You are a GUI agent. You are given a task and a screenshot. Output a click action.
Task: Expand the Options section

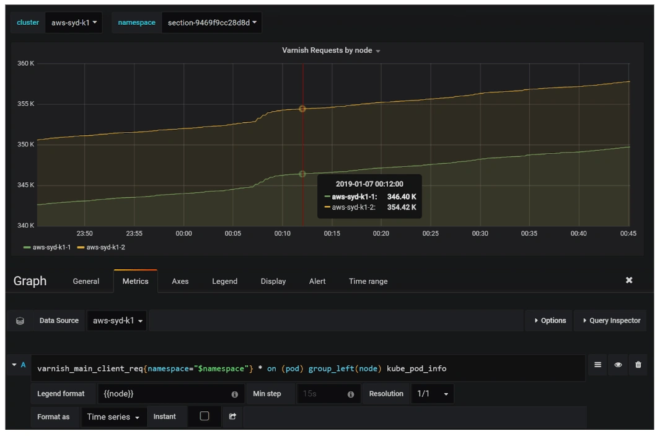pos(550,321)
